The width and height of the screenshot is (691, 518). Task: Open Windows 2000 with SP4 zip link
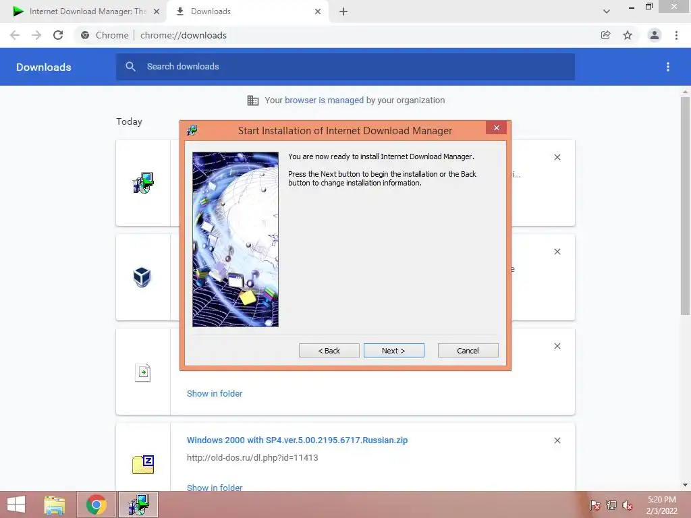(297, 440)
